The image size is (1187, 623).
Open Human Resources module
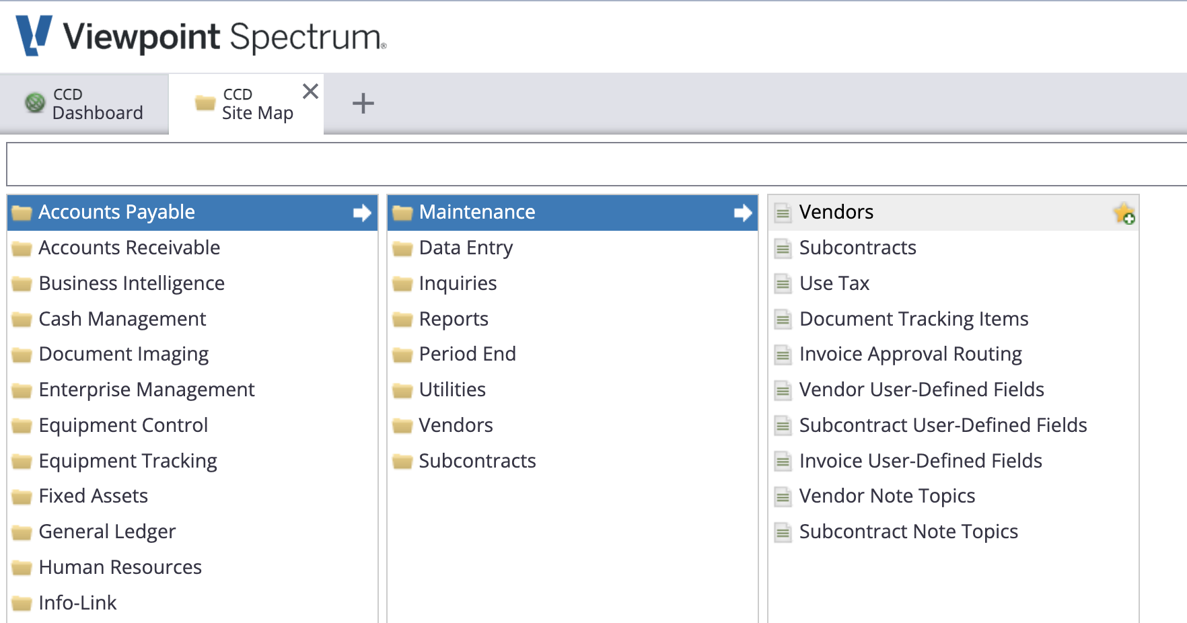192,567
